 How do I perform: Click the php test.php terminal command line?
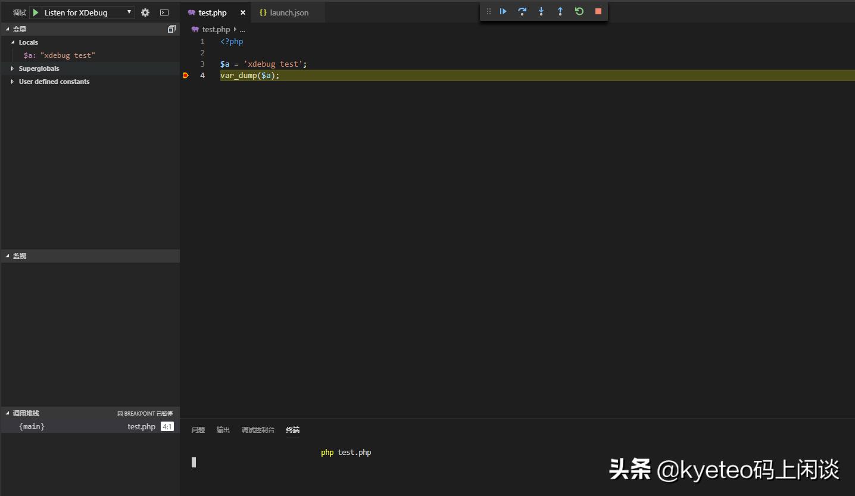pyautogui.click(x=345, y=452)
